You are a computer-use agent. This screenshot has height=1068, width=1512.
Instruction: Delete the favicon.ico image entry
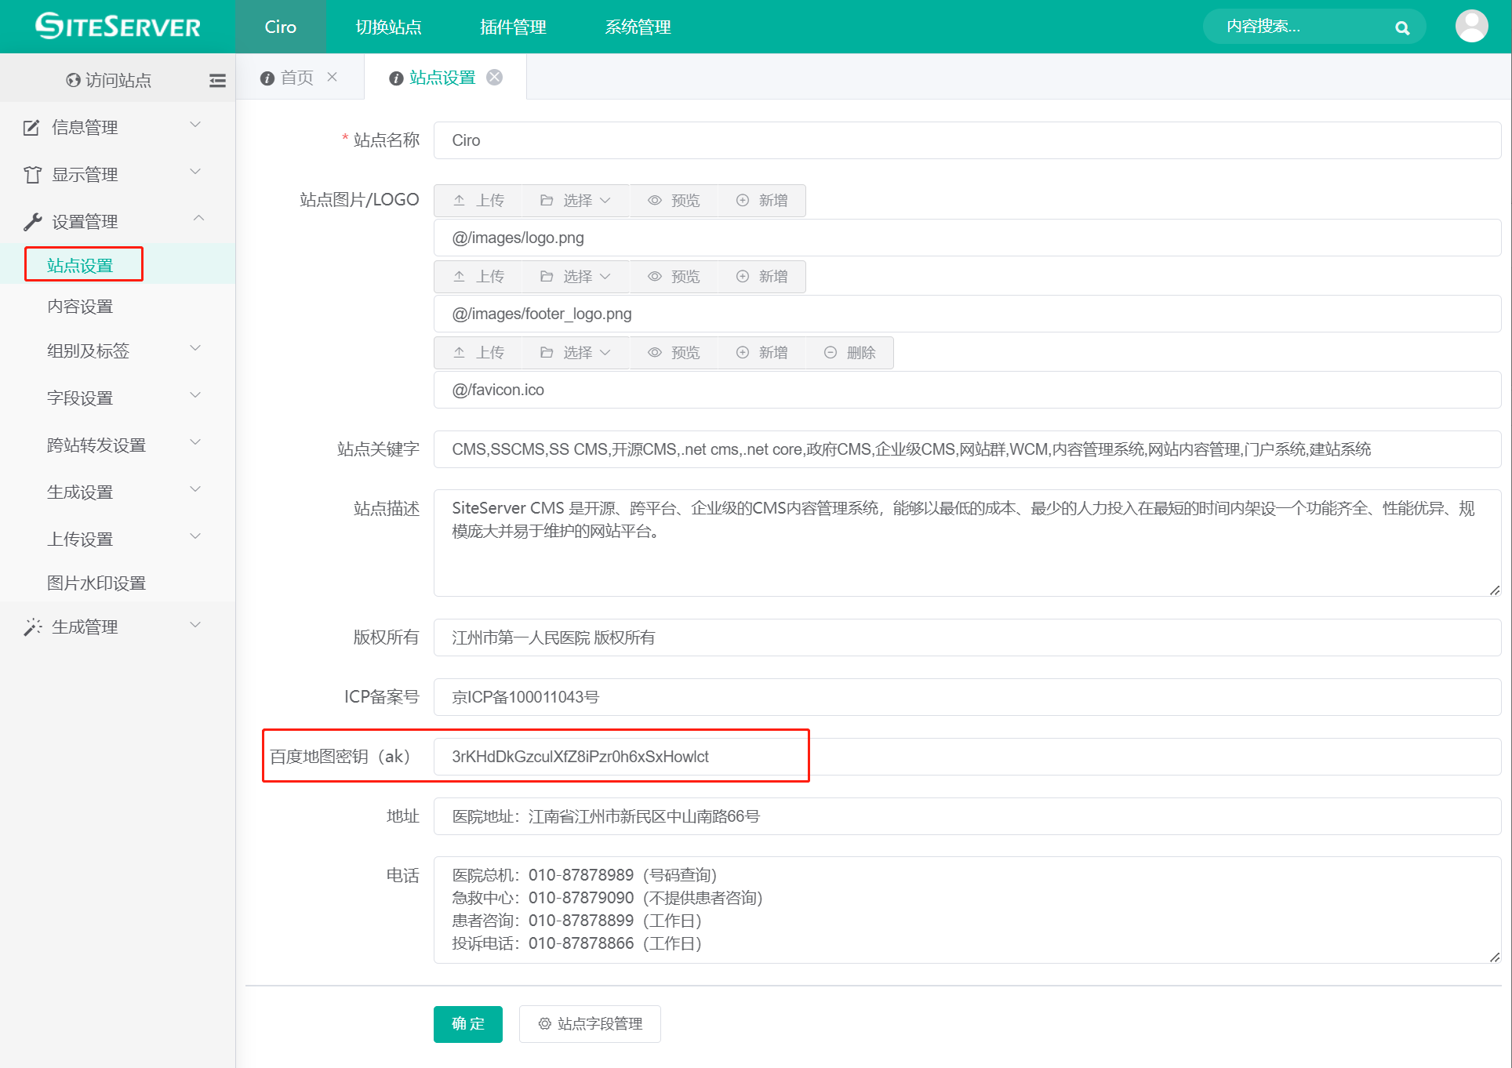click(850, 353)
